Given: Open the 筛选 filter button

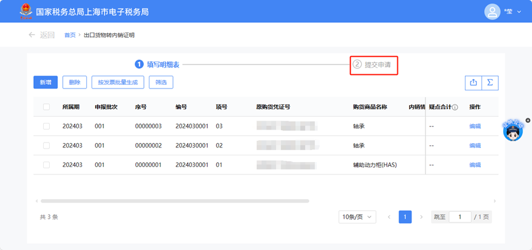Looking at the screenshot, I should 161,82.
